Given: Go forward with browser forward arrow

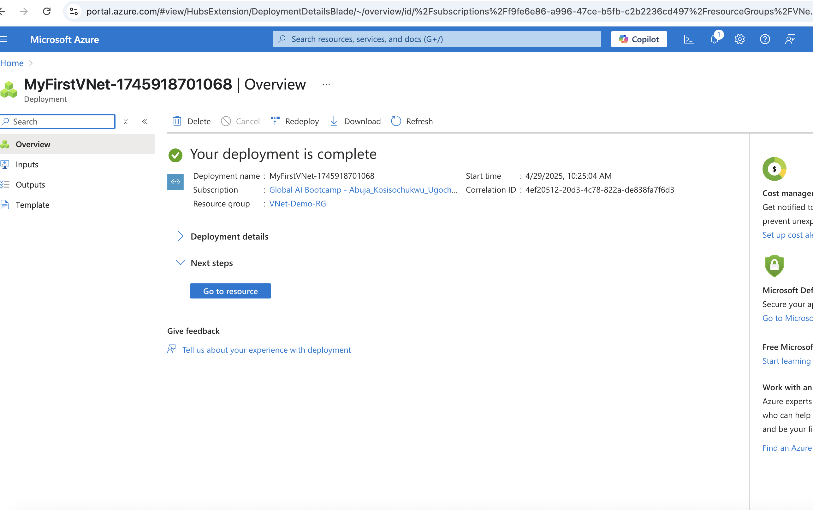Looking at the screenshot, I should pos(24,11).
